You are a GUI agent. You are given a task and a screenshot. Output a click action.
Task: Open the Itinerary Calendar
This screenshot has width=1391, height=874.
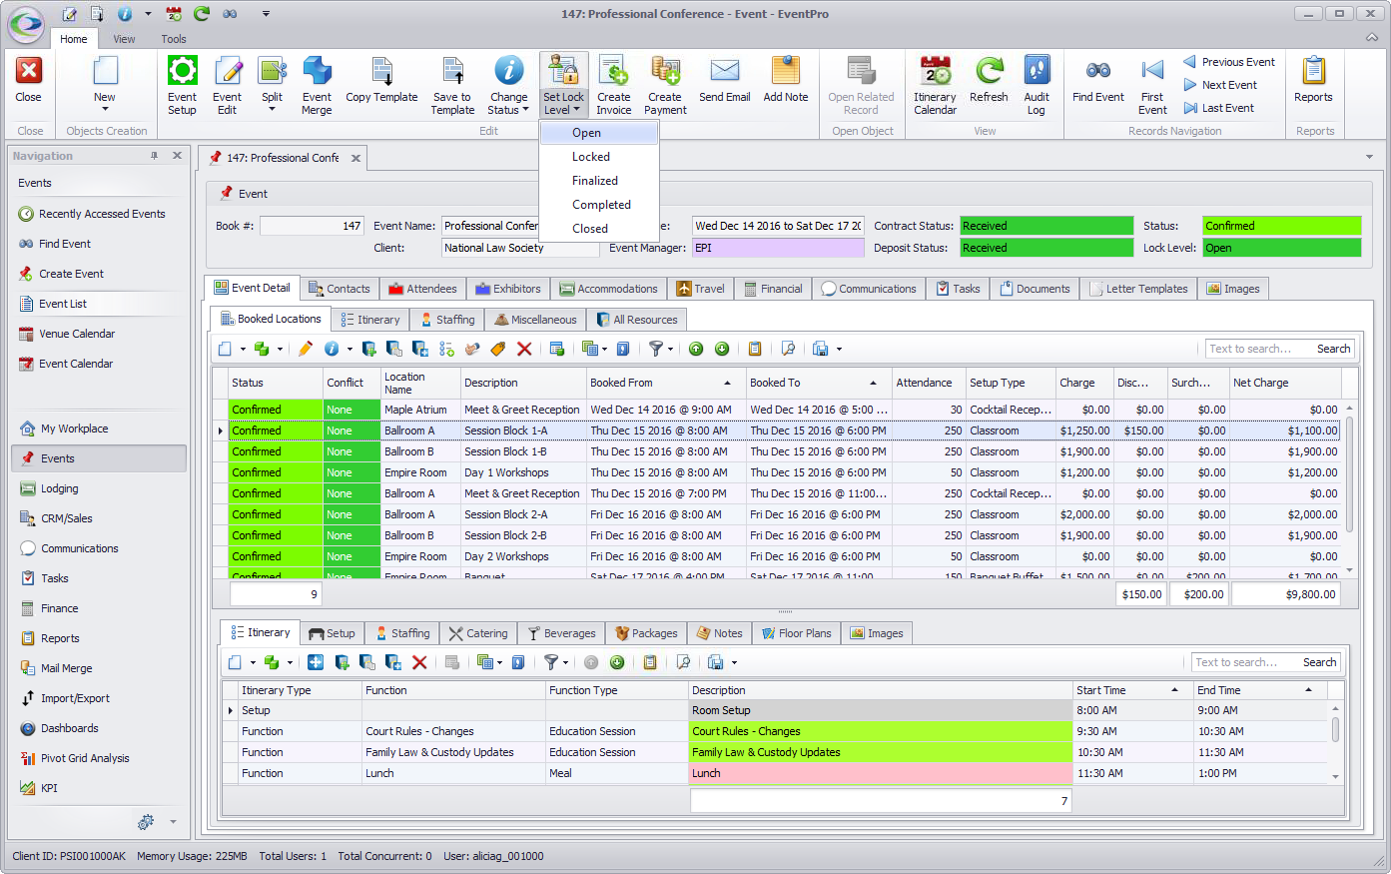click(x=936, y=86)
